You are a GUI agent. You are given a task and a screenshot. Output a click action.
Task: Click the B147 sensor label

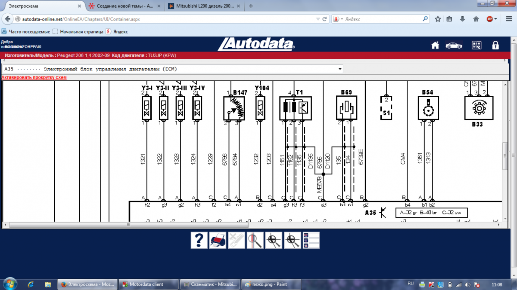(x=240, y=92)
